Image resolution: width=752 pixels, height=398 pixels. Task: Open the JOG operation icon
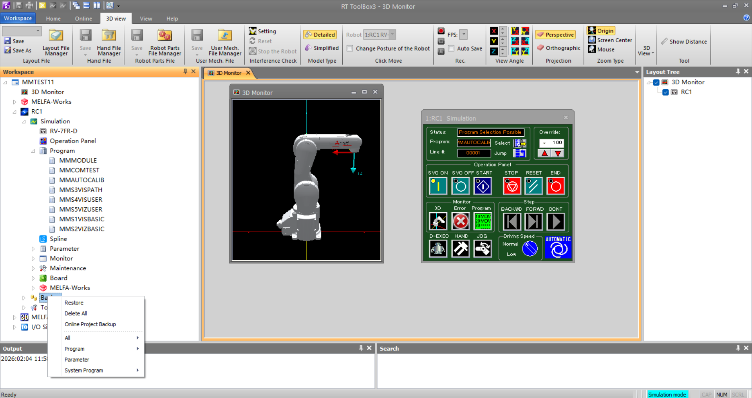(x=483, y=248)
